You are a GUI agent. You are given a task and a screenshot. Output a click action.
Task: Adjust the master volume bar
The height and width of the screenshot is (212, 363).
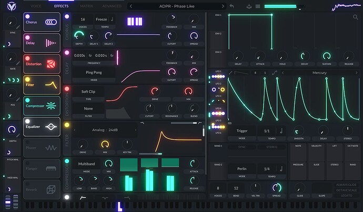click(x=285, y=6)
